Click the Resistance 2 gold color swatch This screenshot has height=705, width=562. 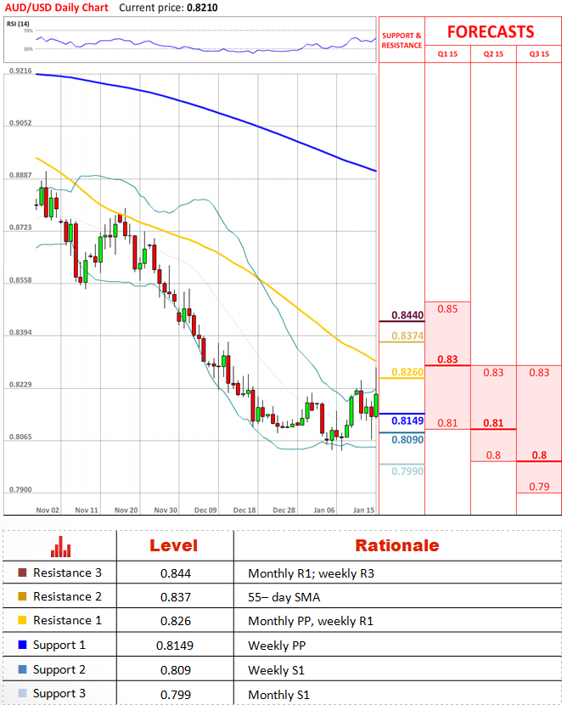pos(22,596)
